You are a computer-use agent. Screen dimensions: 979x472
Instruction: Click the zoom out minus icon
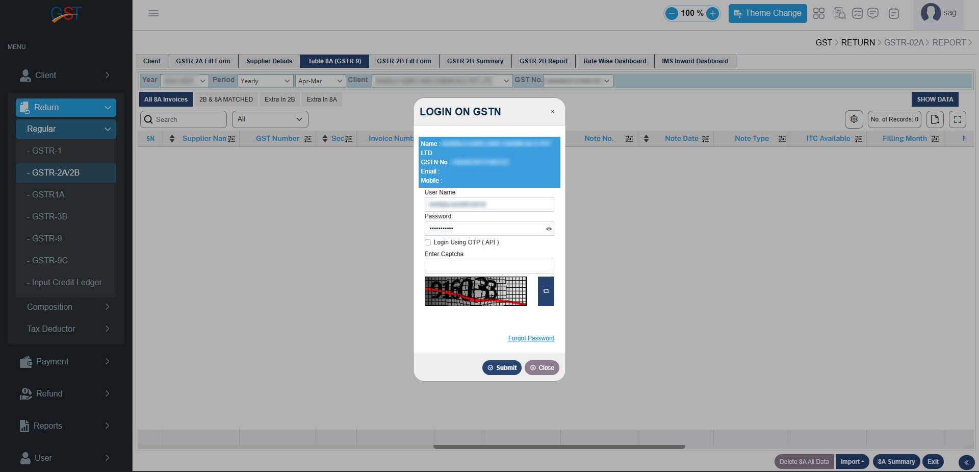pos(672,13)
